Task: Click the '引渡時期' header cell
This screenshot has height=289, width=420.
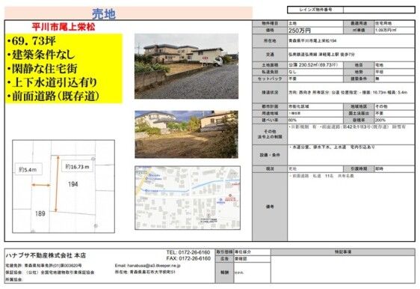Action: 359,169
